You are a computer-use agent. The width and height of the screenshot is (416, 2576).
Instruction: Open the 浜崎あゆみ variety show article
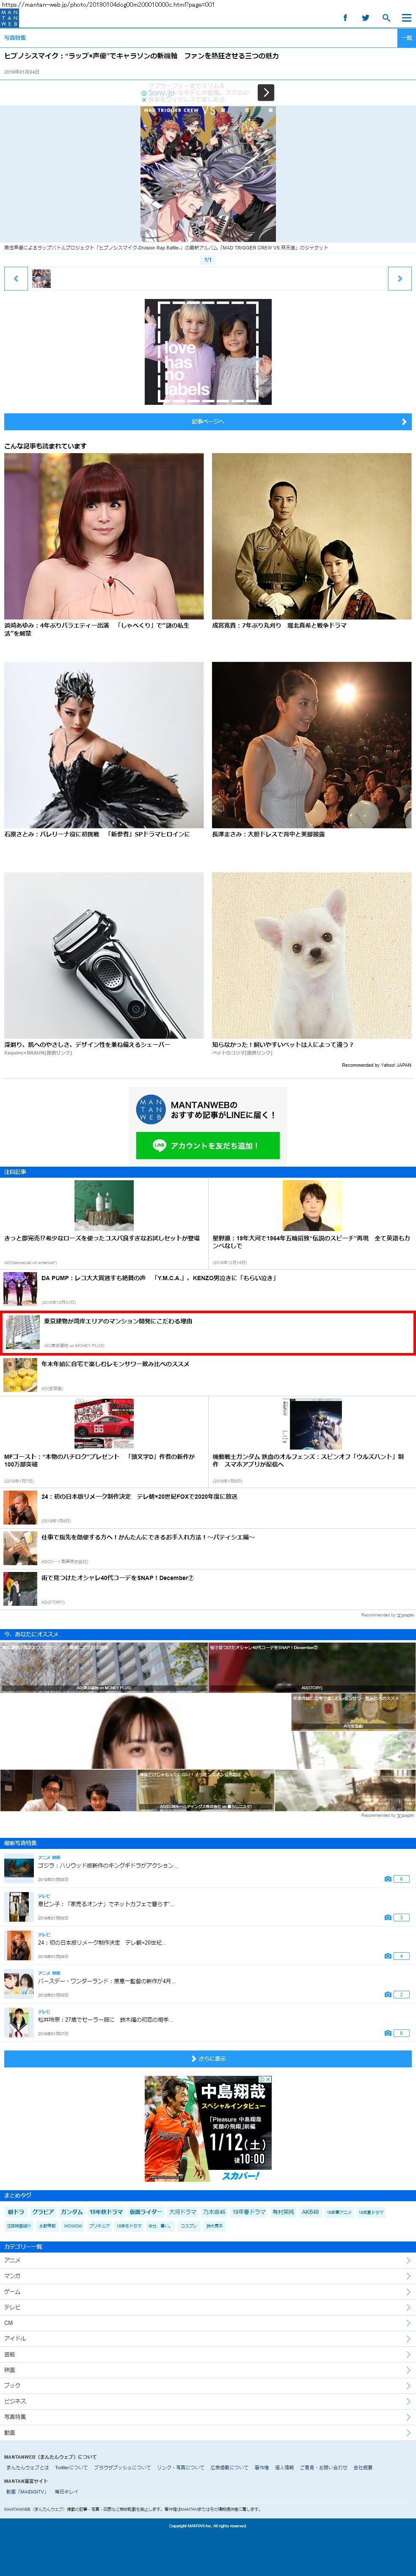pos(104,545)
